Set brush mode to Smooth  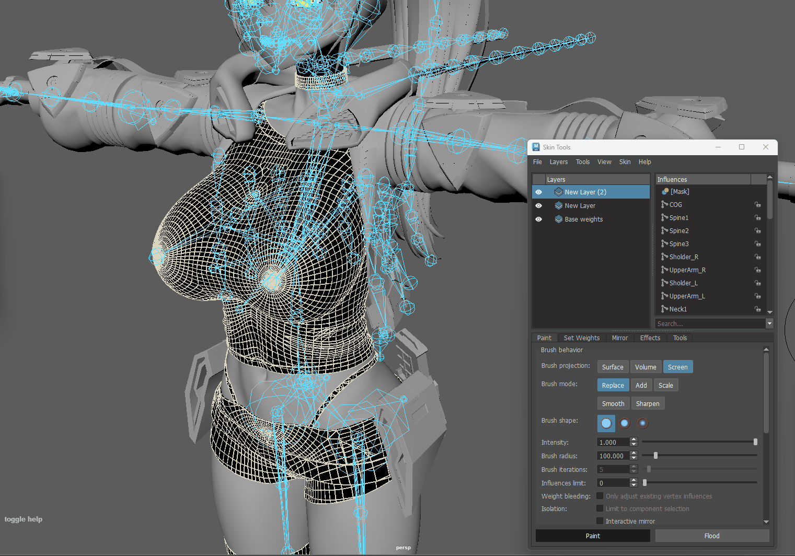tap(613, 404)
